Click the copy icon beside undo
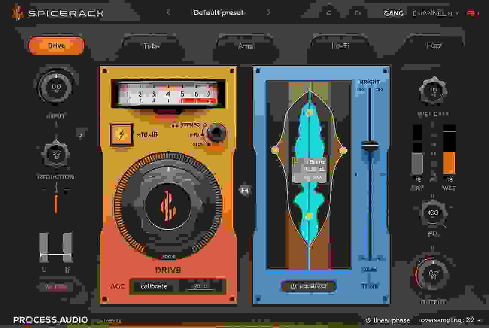The width and height of the screenshot is (489, 328). pyautogui.click(x=358, y=13)
